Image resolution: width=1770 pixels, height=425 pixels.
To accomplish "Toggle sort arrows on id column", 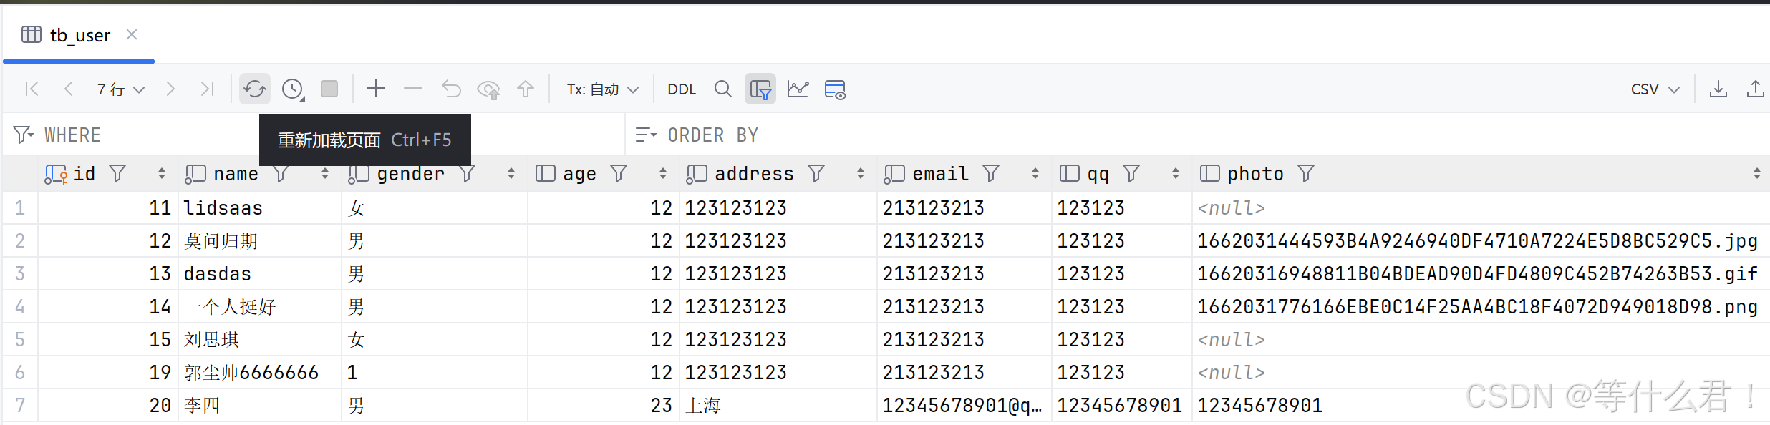I will (162, 173).
